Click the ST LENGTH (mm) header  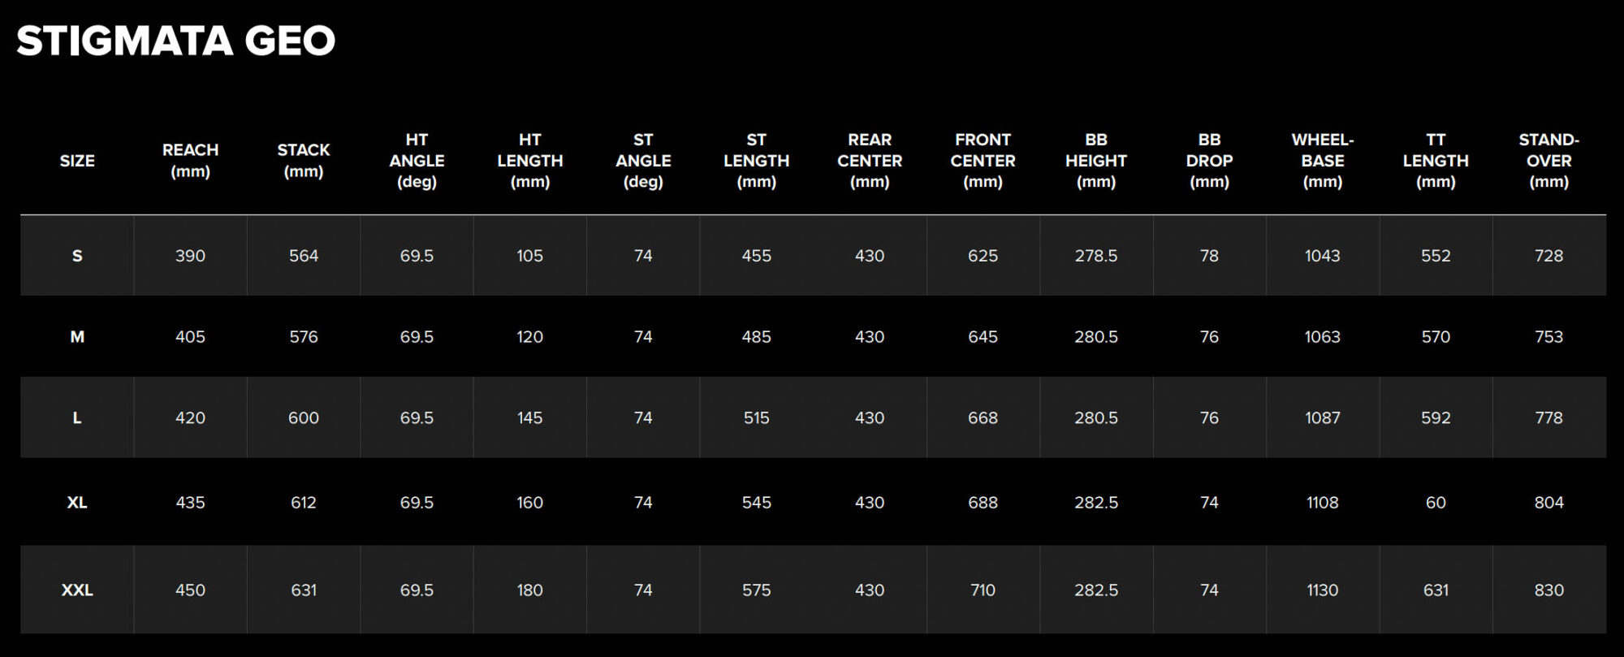pyautogui.click(x=756, y=161)
